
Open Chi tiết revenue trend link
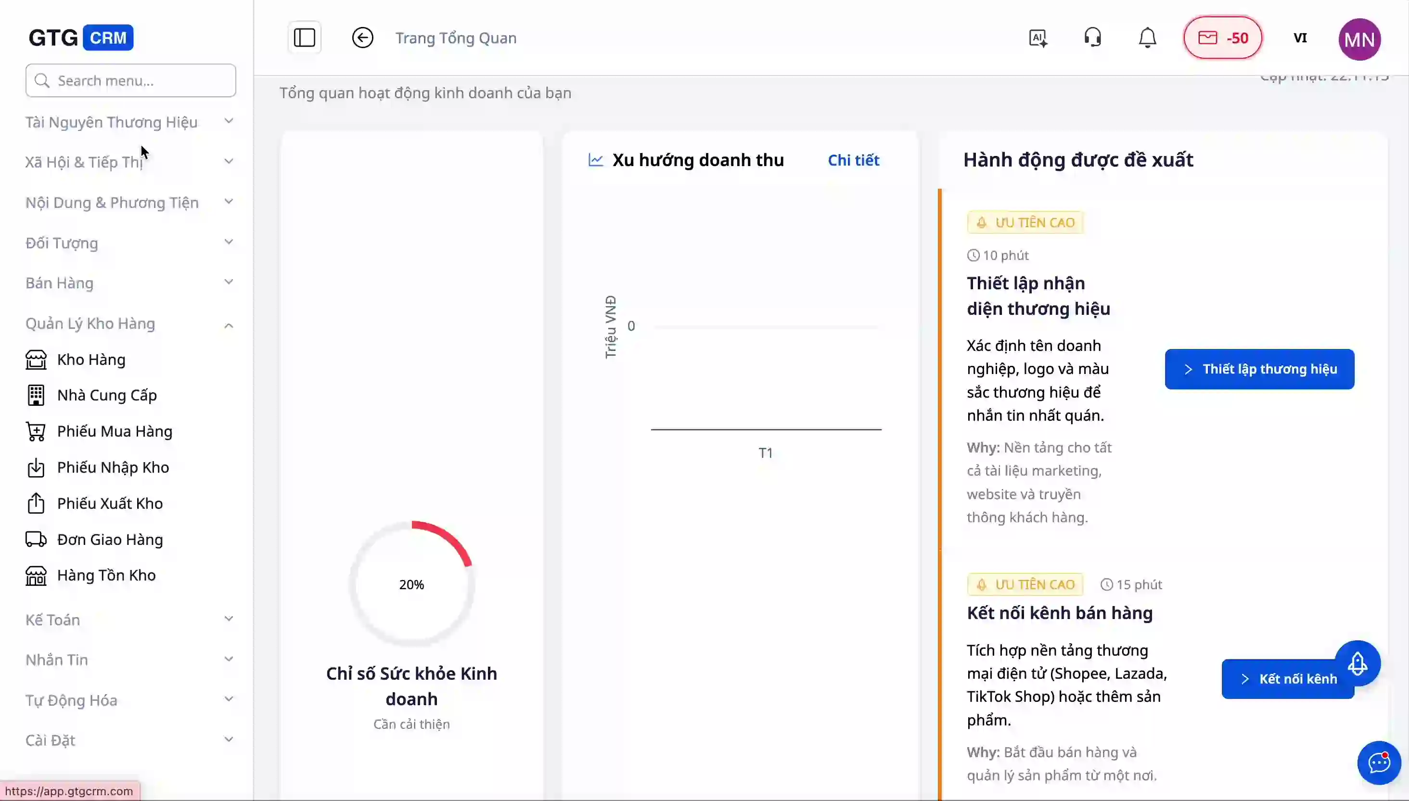point(853,160)
